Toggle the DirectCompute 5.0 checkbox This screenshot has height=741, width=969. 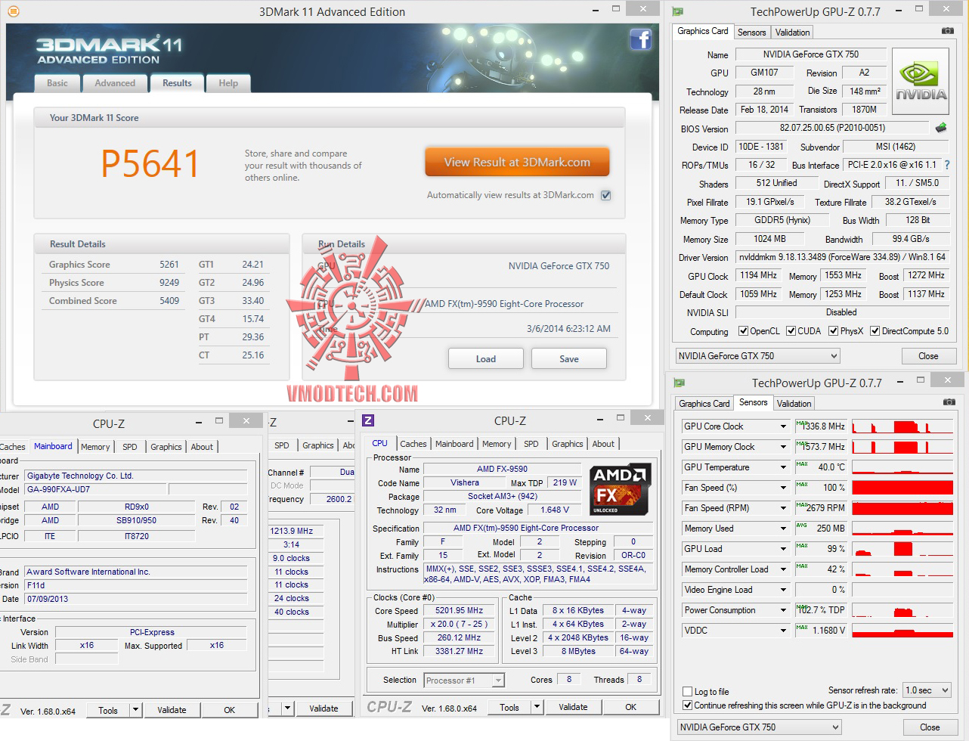(x=875, y=331)
